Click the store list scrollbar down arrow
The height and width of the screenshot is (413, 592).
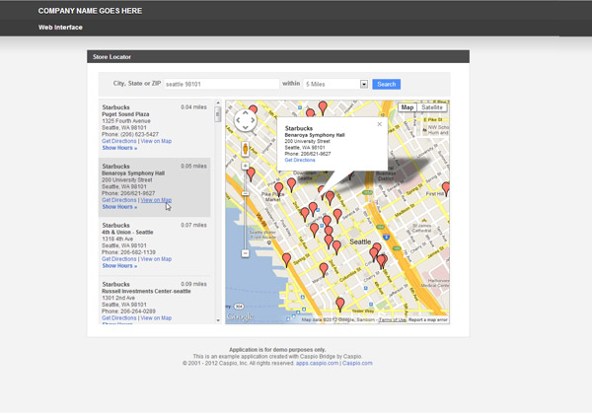[x=218, y=318]
